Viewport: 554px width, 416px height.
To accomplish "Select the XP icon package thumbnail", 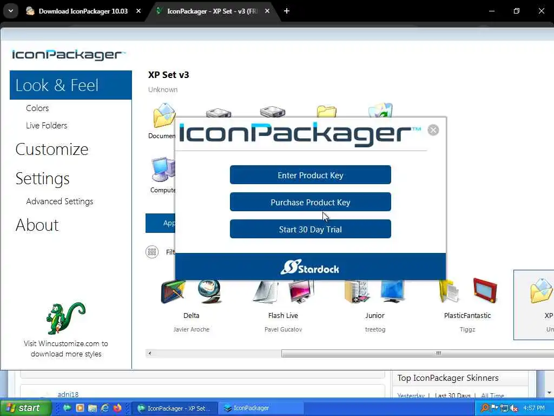I will pos(533,304).
